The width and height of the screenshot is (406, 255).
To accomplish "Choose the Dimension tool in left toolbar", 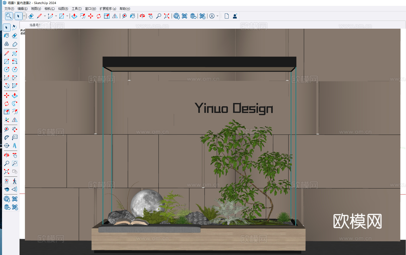I will 14,129.
